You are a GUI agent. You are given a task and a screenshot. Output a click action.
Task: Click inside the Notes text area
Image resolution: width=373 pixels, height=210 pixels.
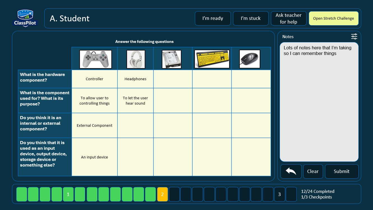pyautogui.click(x=319, y=101)
